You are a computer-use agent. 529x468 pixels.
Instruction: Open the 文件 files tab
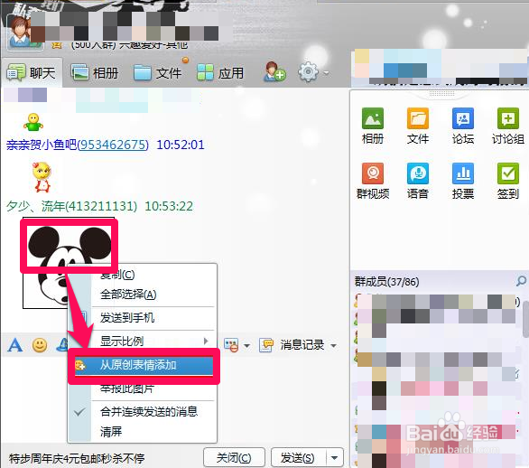point(158,72)
